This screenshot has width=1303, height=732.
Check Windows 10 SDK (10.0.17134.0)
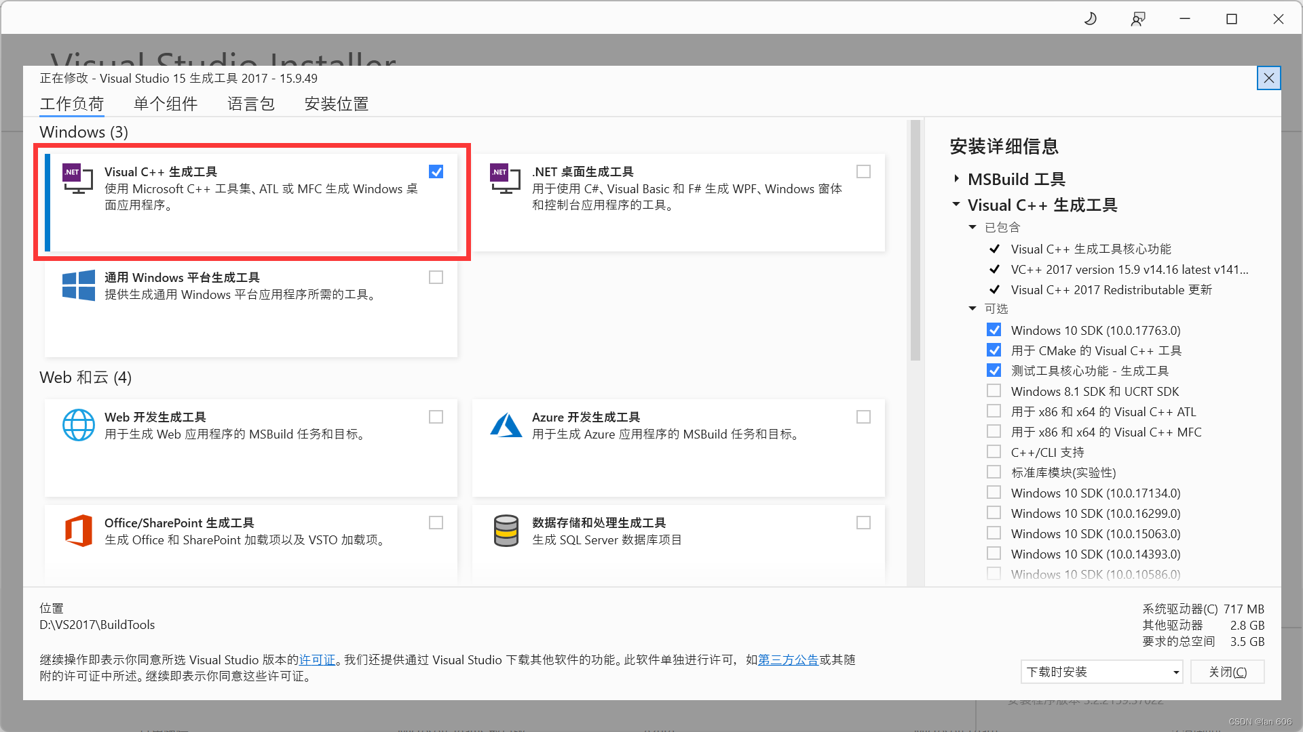(x=994, y=493)
